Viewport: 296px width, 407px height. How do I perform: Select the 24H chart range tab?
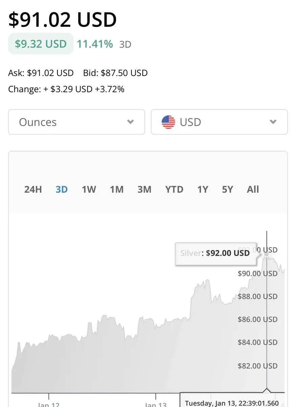(x=33, y=189)
